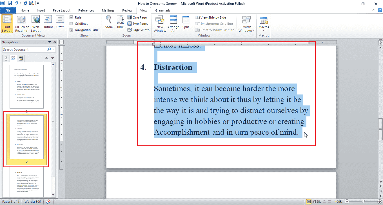Open Word Help question mark icon

380,10
